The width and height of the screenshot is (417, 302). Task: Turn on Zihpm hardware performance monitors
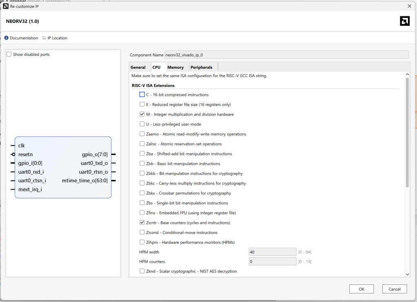point(142,242)
